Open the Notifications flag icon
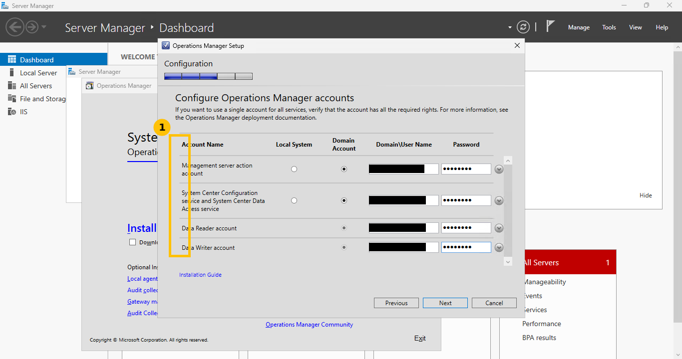Screen dimensions: 682x359 pyautogui.click(x=550, y=26)
